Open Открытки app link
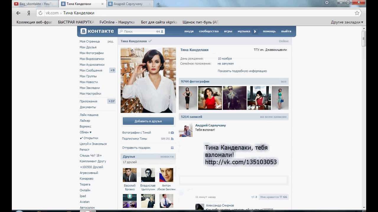378x212 pixels. click(x=89, y=138)
